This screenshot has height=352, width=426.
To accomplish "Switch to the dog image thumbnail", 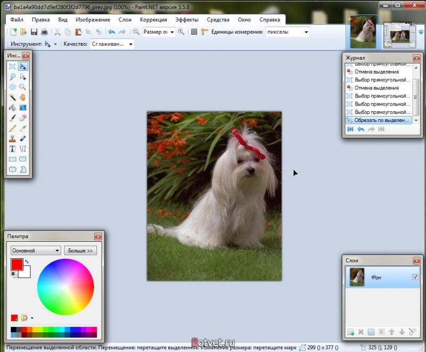I will click(x=363, y=32).
